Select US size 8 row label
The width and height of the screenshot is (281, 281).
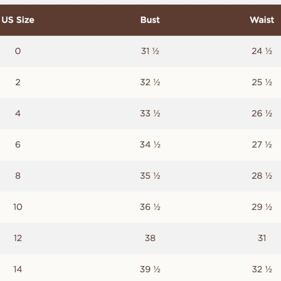point(18,176)
